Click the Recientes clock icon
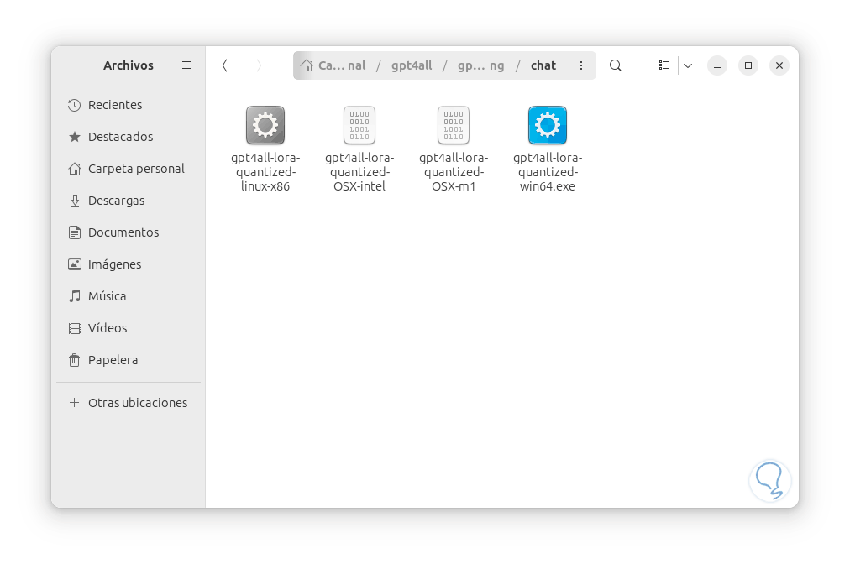 74,105
